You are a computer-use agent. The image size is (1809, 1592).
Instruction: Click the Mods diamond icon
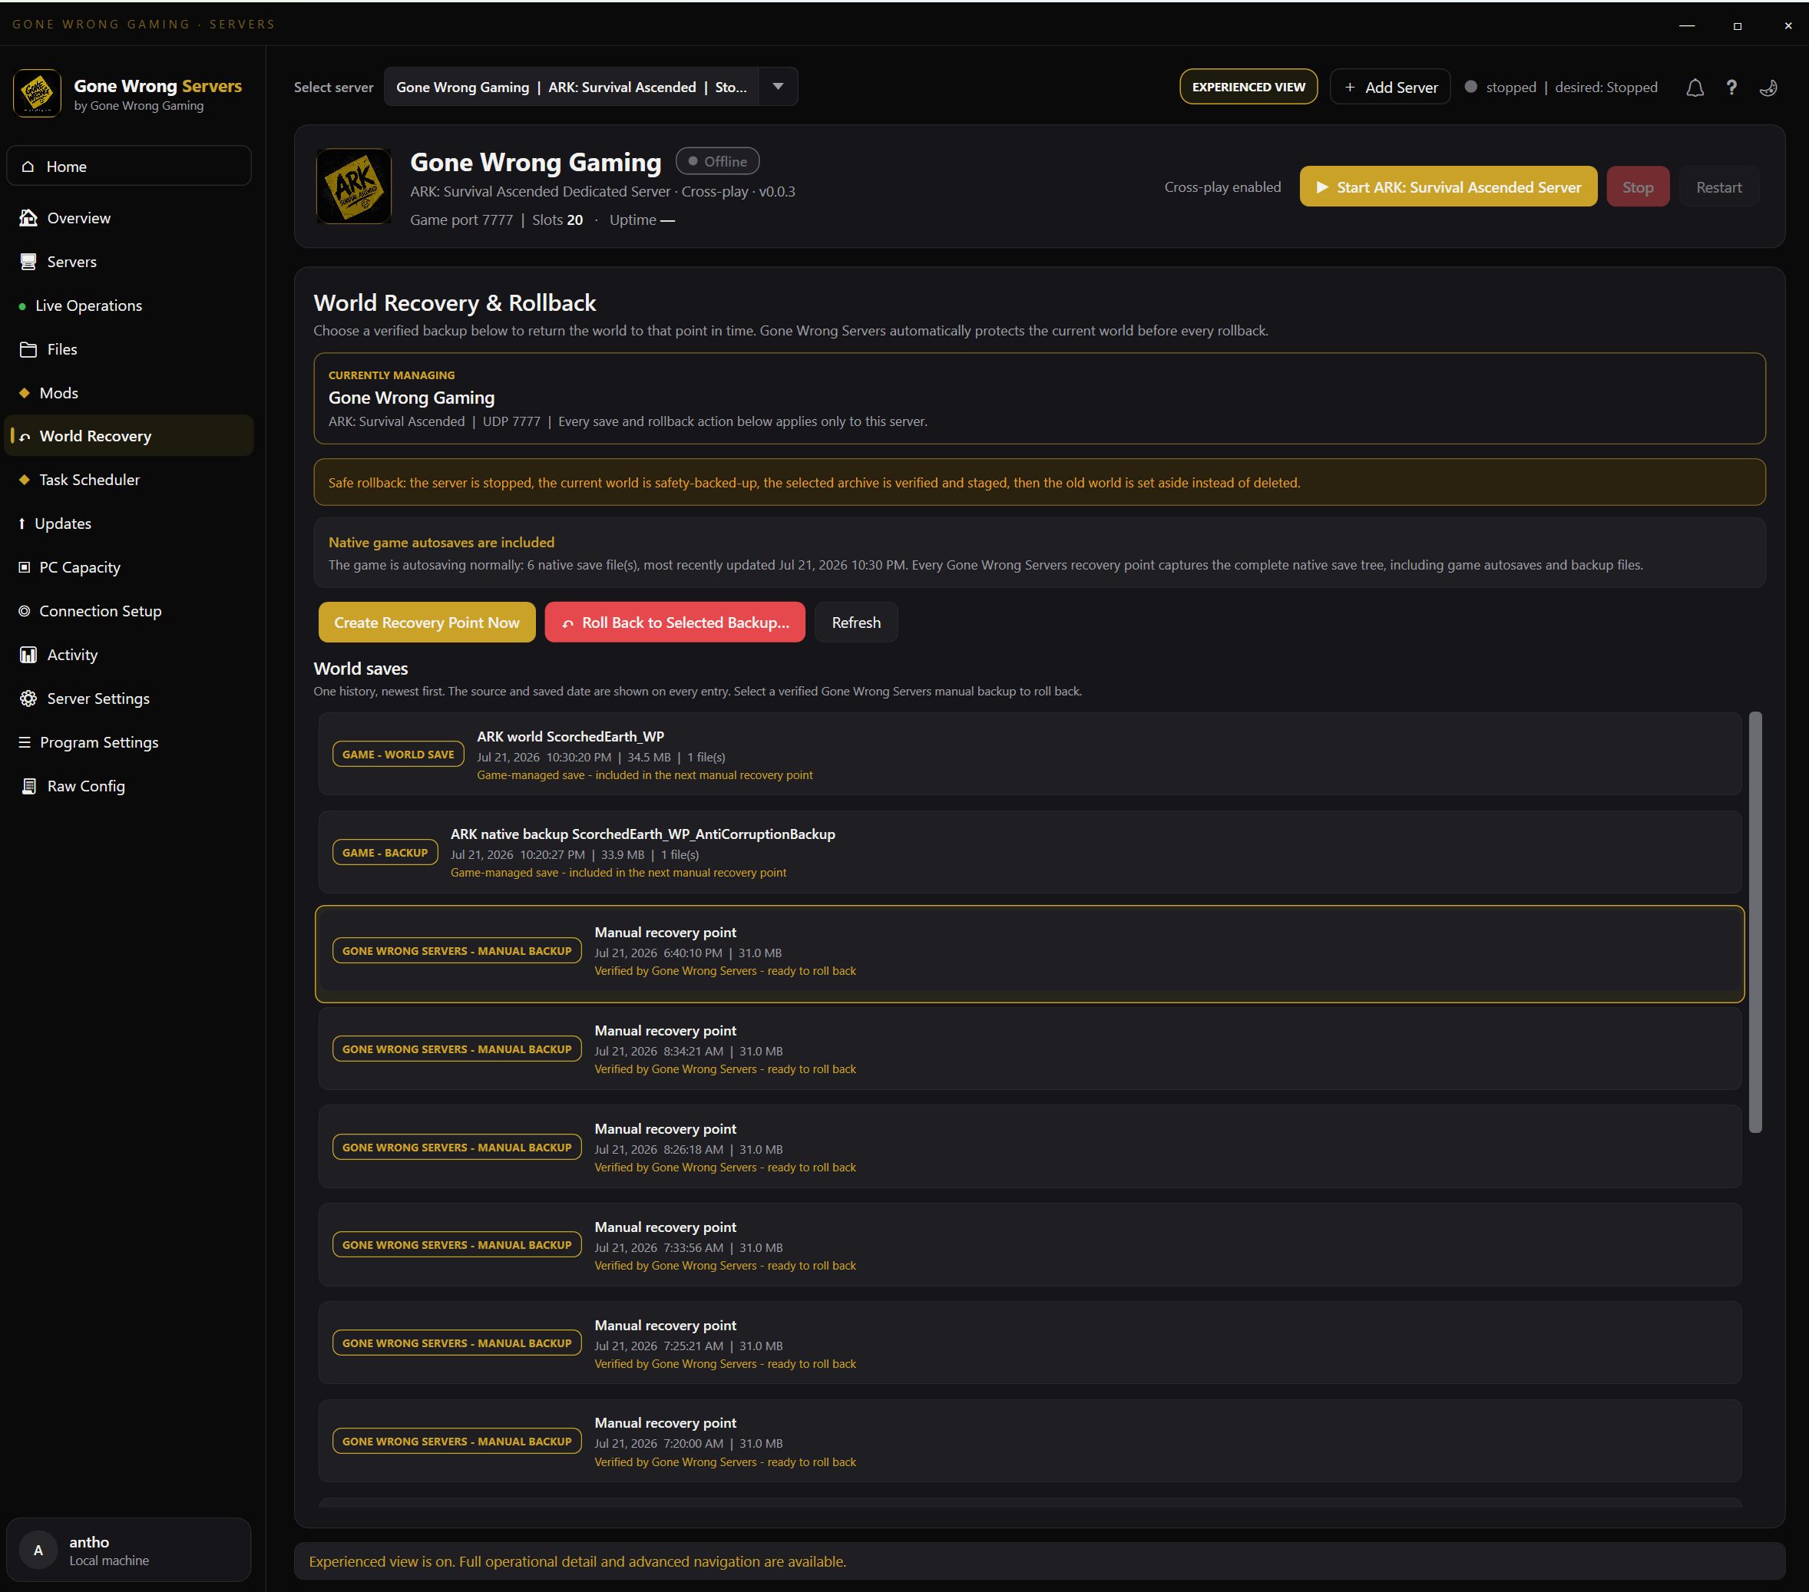point(24,393)
